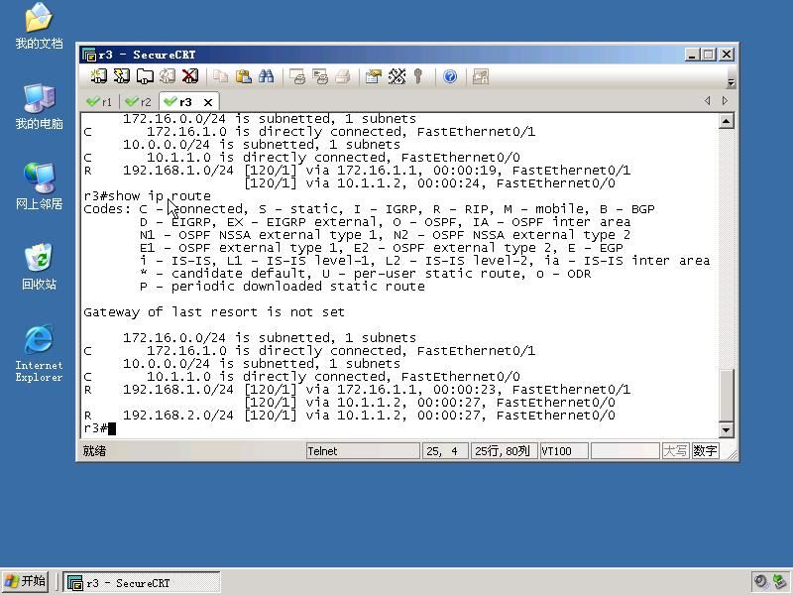The width and height of the screenshot is (793, 595).
Task: Open the Connect in Tab icon
Action: 145,76
